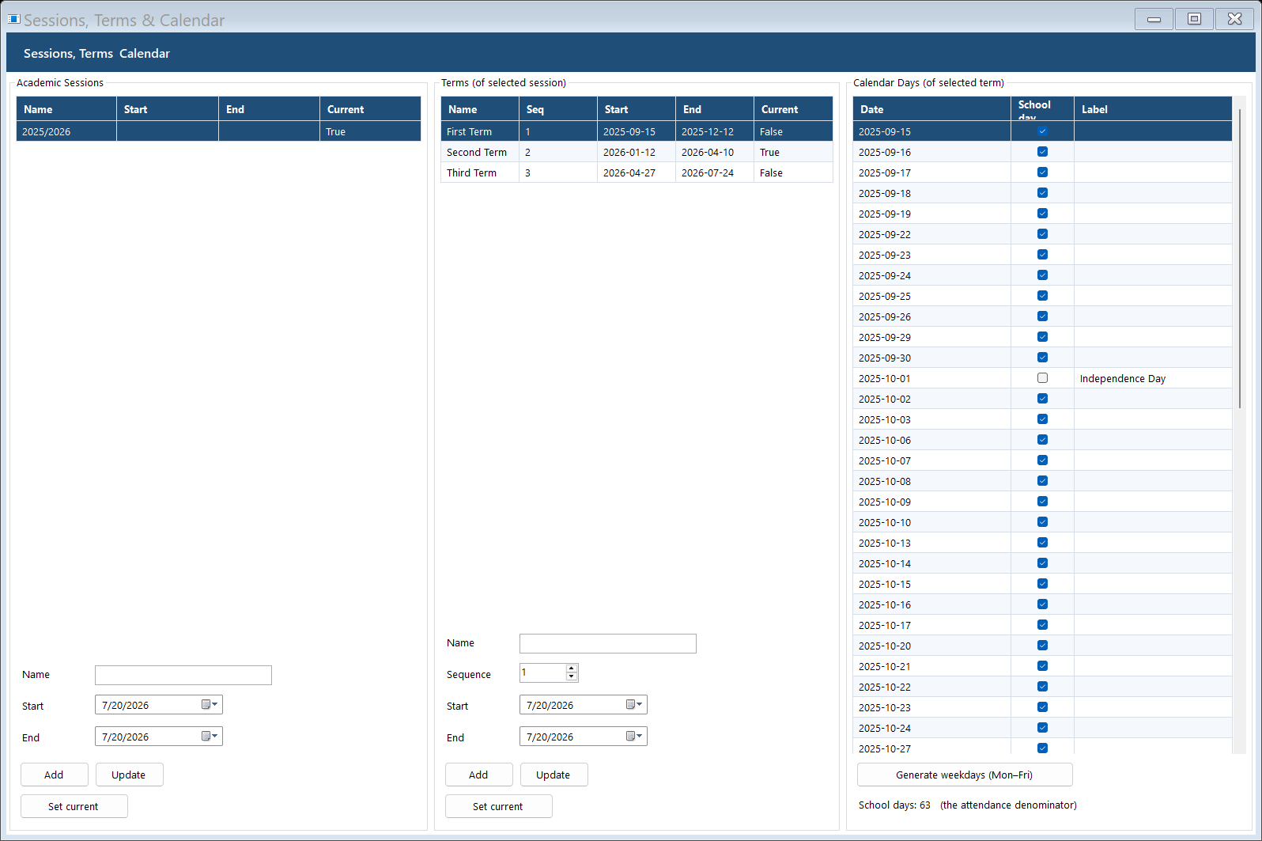Click the Label column header

click(1153, 109)
